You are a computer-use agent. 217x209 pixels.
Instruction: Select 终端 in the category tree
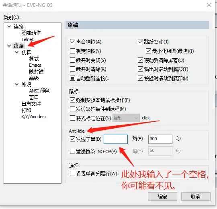18,46
